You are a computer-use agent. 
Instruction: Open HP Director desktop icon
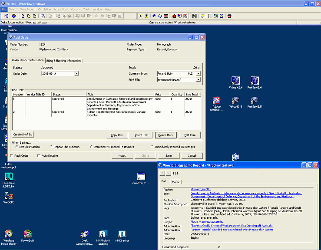coord(122,236)
